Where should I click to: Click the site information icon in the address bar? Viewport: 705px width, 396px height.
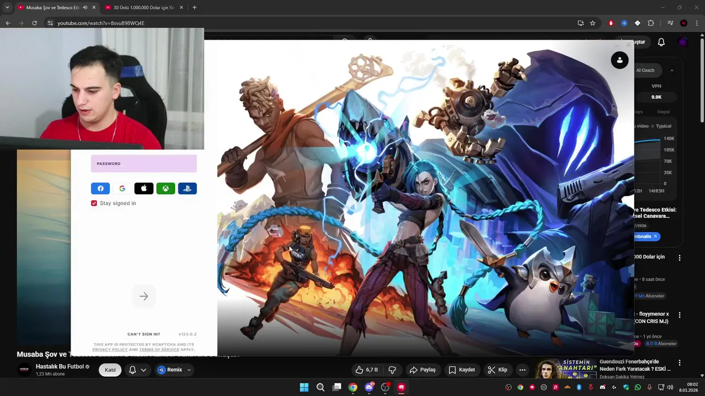(50, 23)
